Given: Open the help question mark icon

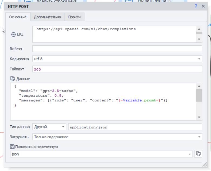Looking at the screenshot, I should click(x=196, y=6).
